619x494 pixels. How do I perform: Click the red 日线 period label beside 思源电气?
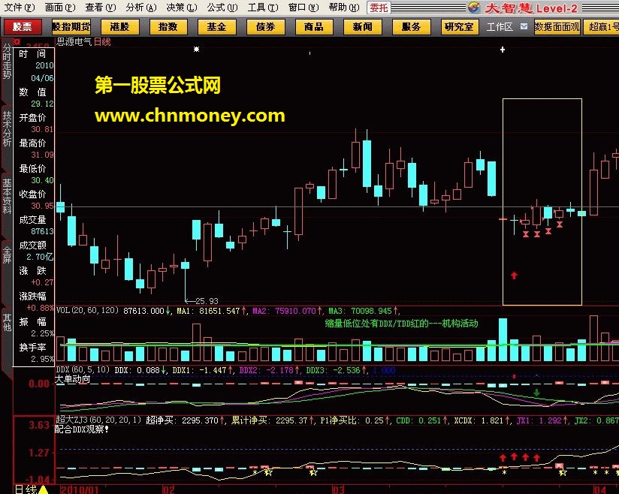[102, 42]
